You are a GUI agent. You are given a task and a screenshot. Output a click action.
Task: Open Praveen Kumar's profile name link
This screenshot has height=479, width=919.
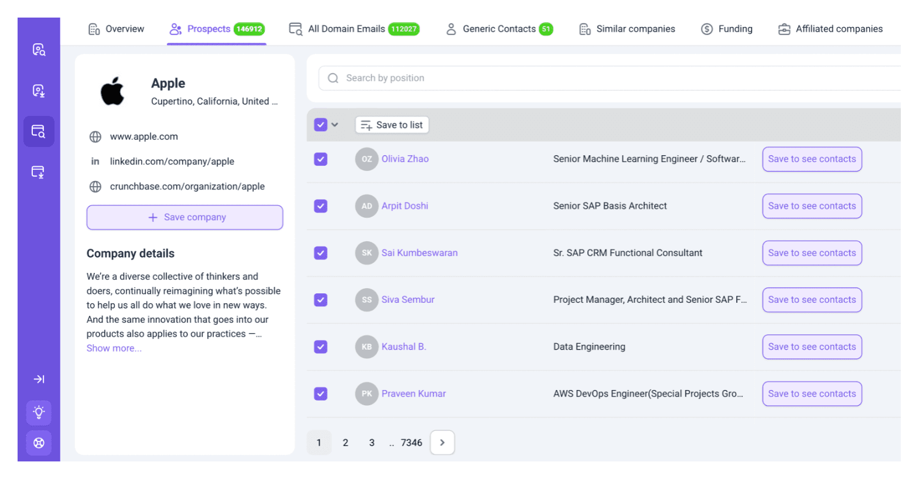coord(414,394)
